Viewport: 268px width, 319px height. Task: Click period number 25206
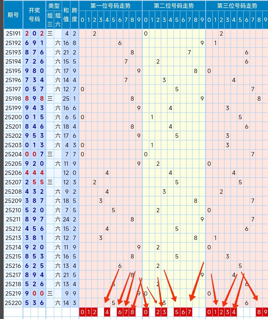click(x=13, y=173)
